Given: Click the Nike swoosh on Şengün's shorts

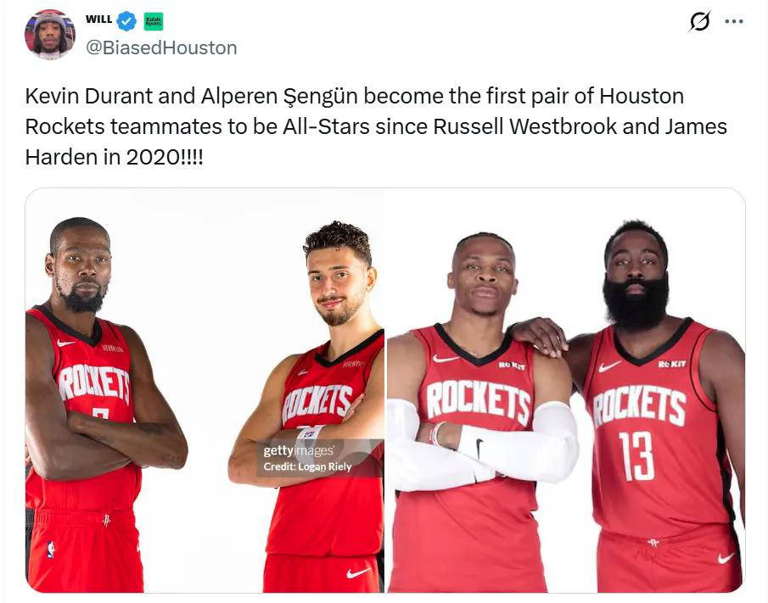Looking at the screenshot, I should point(358,572).
